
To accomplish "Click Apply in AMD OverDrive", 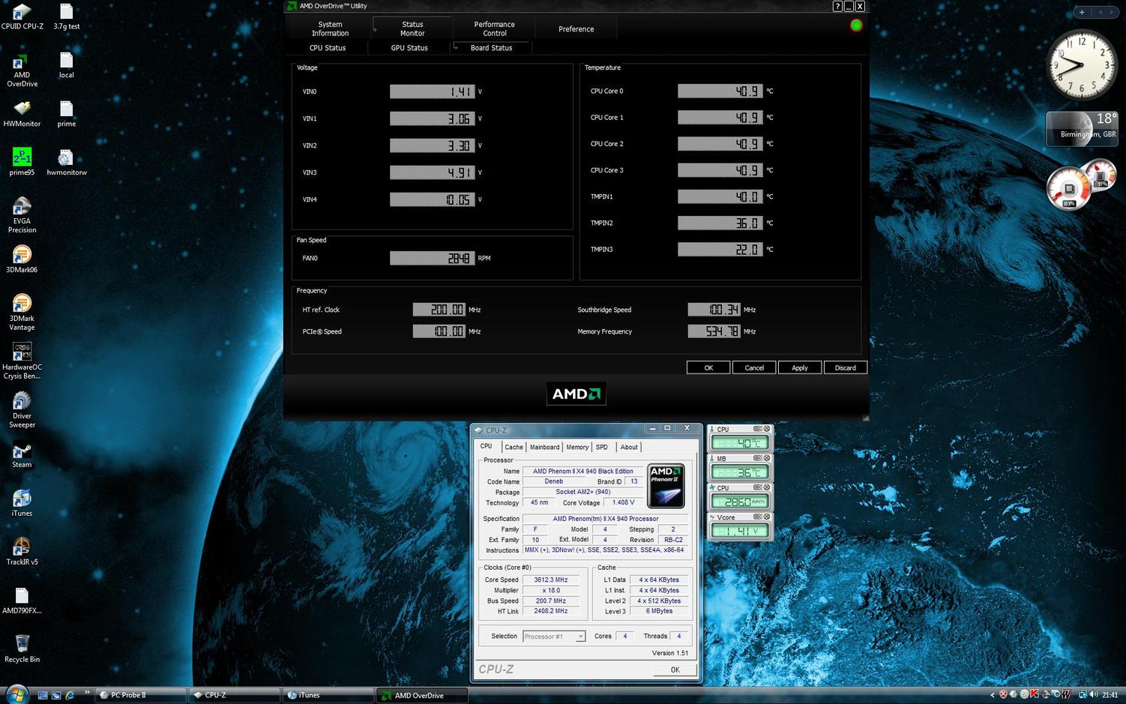I will pos(800,367).
